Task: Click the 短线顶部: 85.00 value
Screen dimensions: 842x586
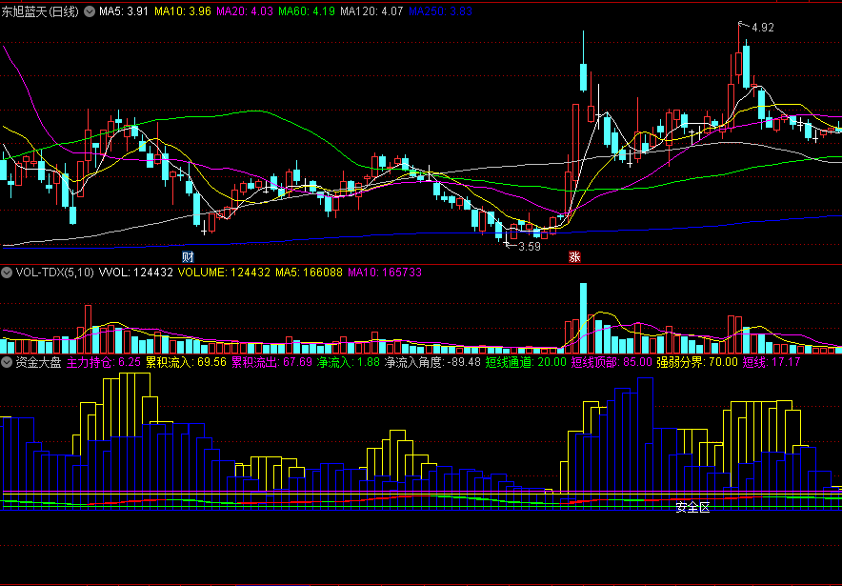Action: (x=611, y=362)
